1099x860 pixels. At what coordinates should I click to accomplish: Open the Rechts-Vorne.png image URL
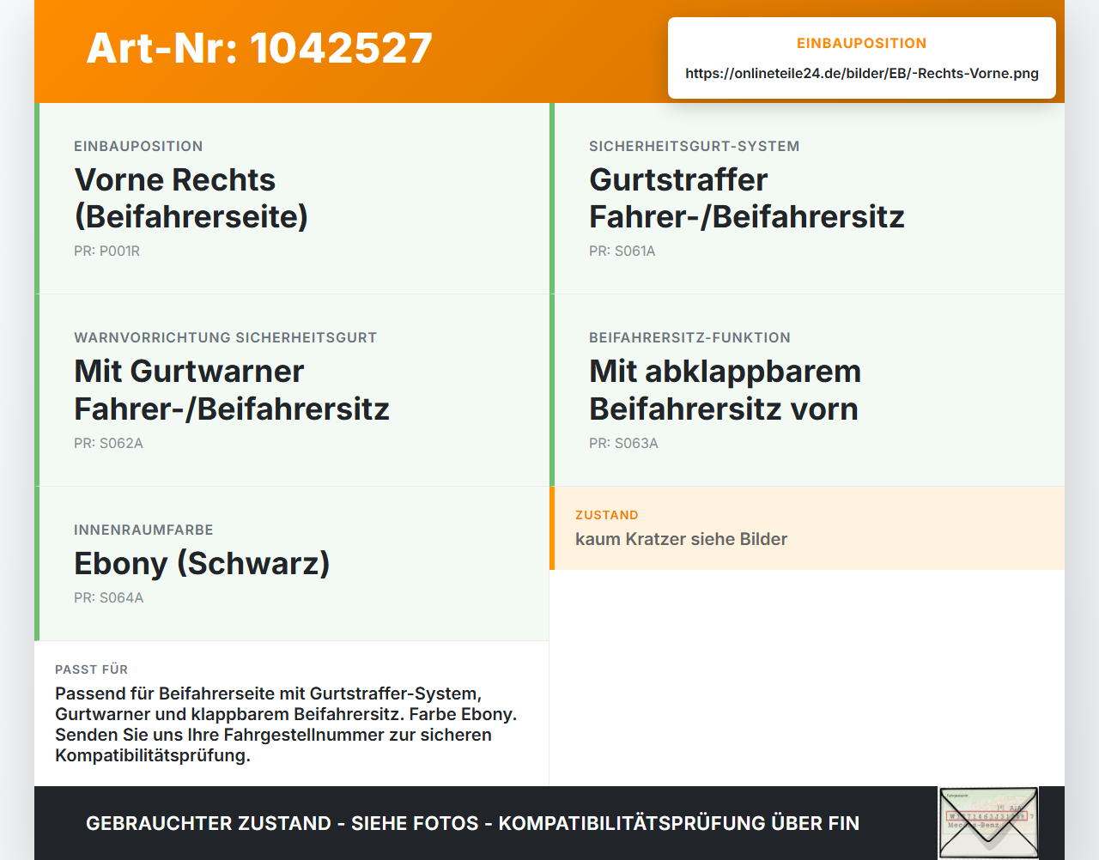tap(862, 73)
